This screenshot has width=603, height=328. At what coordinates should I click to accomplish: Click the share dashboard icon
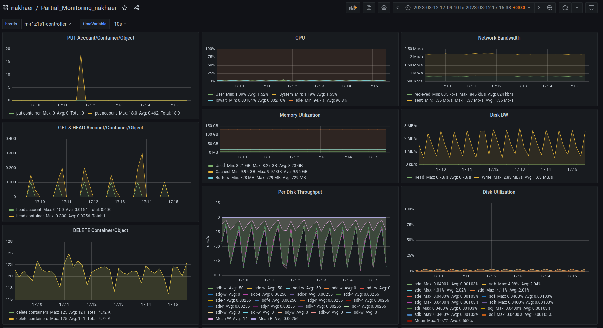136,8
